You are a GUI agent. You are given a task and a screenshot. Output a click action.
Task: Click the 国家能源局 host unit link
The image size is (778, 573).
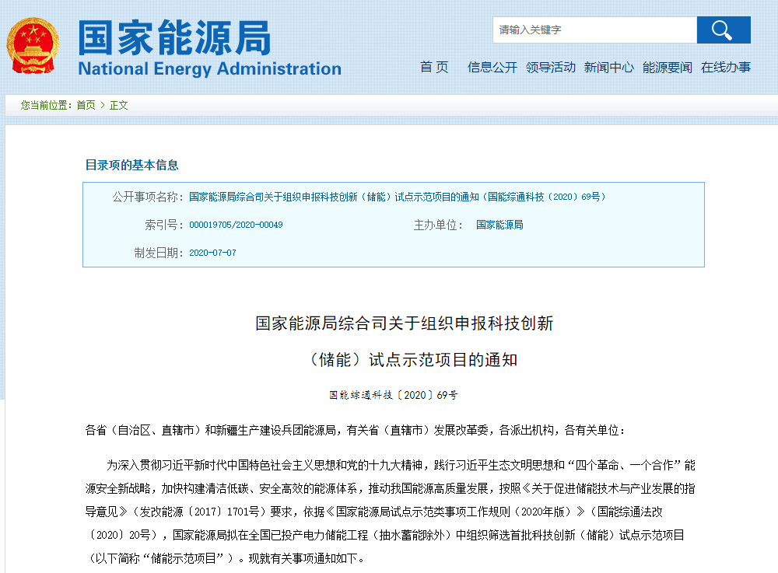pyautogui.click(x=499, y=225)
